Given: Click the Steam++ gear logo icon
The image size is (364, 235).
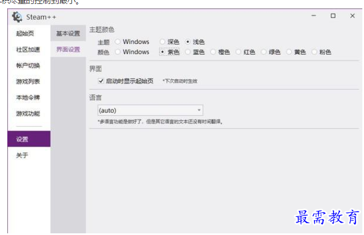Looking at the screenshot, I should pyautogui.click(x=17, y=17).
